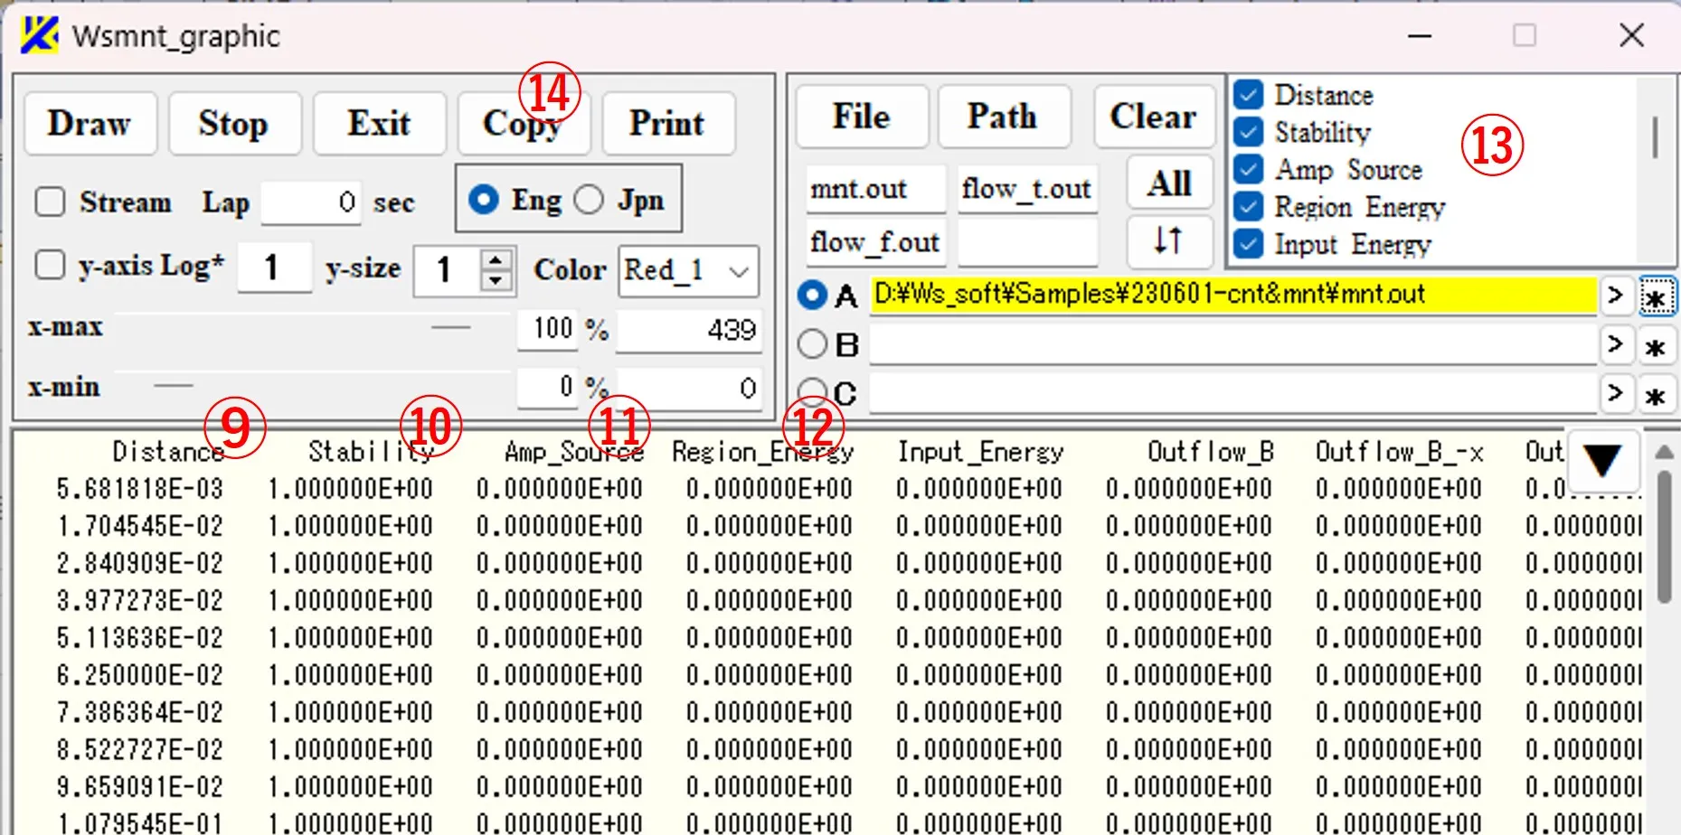The height and width of the screenshot is (835, 1681).
Task: Click the Stop button
Action: point(234,123)
